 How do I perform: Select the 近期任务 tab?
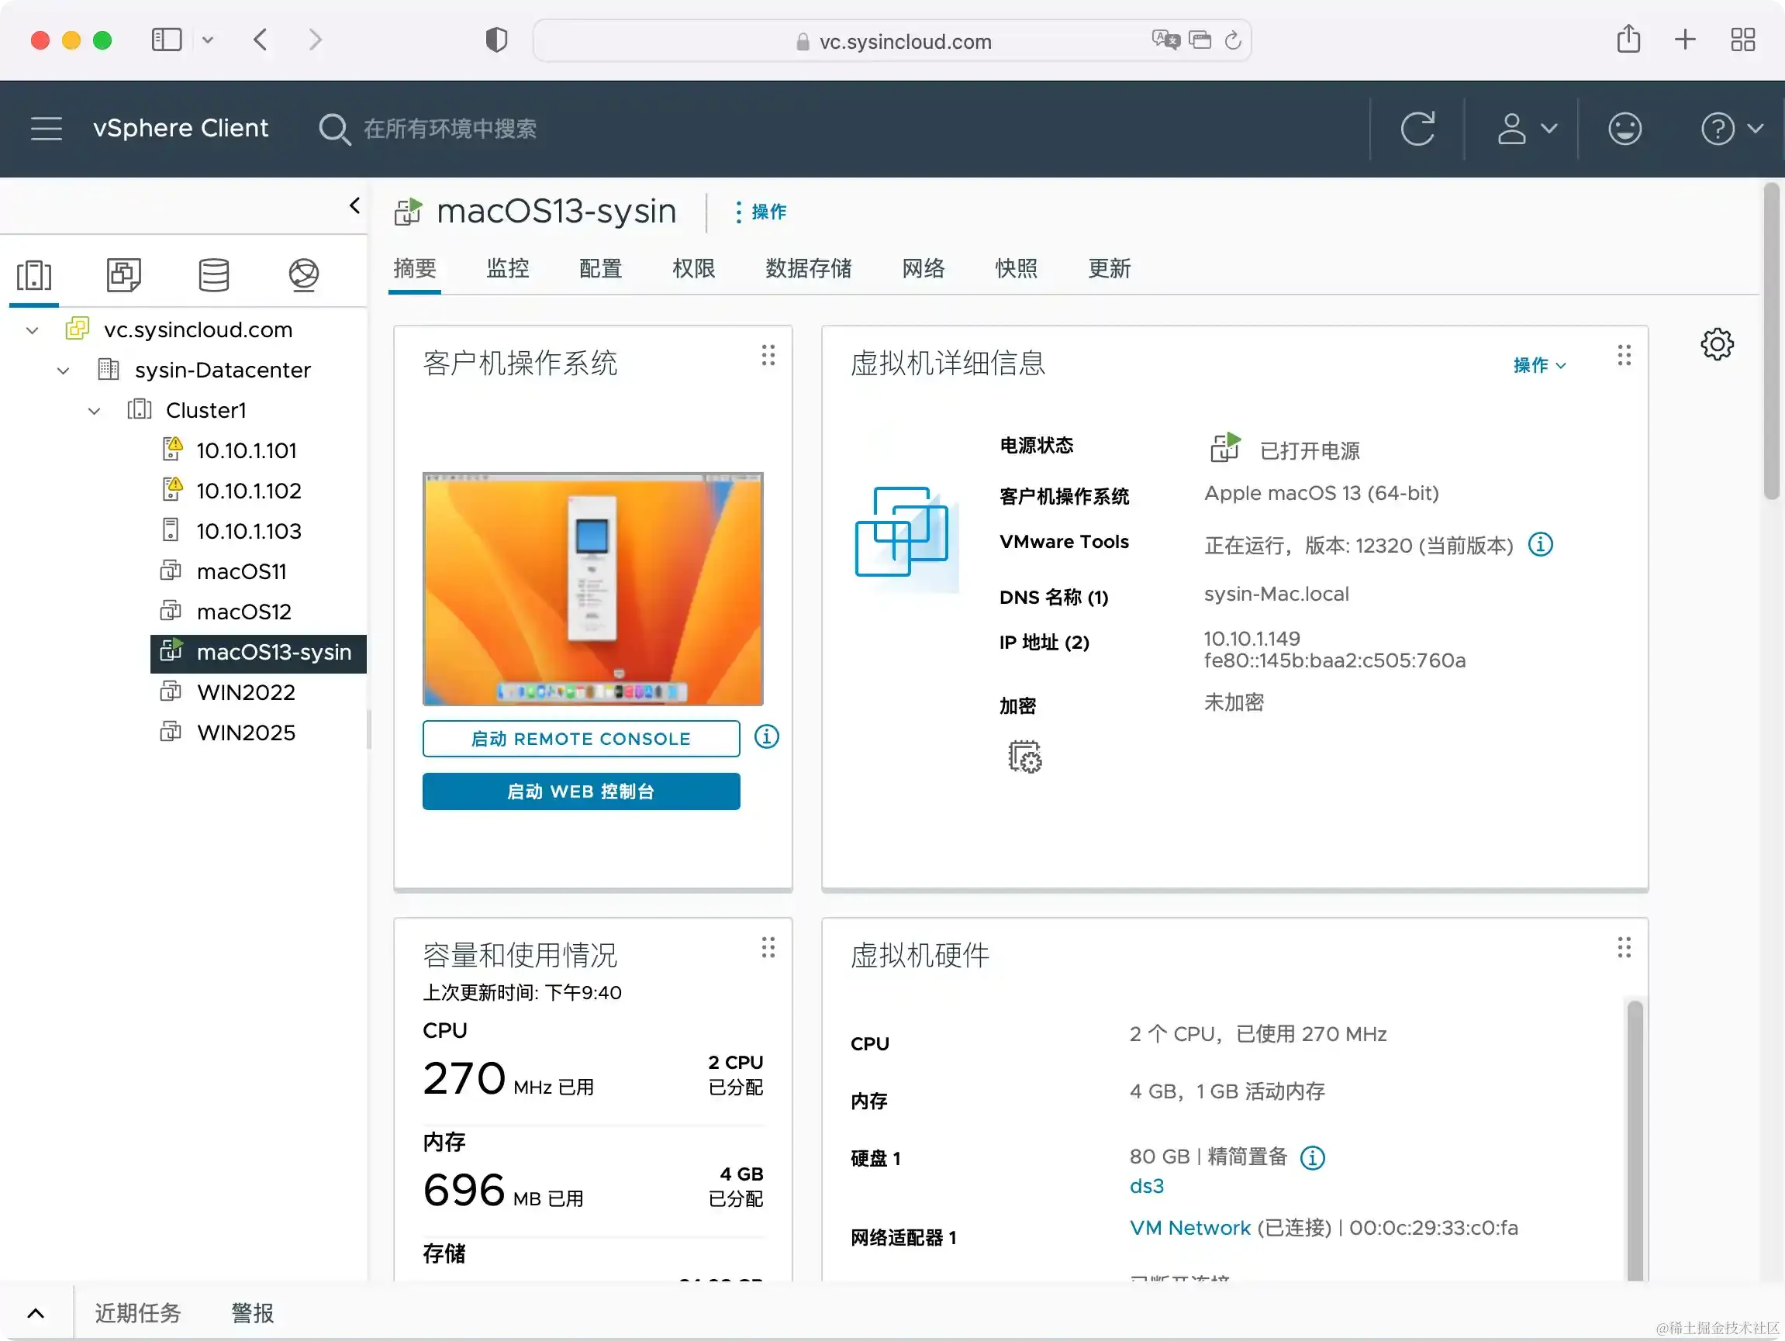[137, 1313]
